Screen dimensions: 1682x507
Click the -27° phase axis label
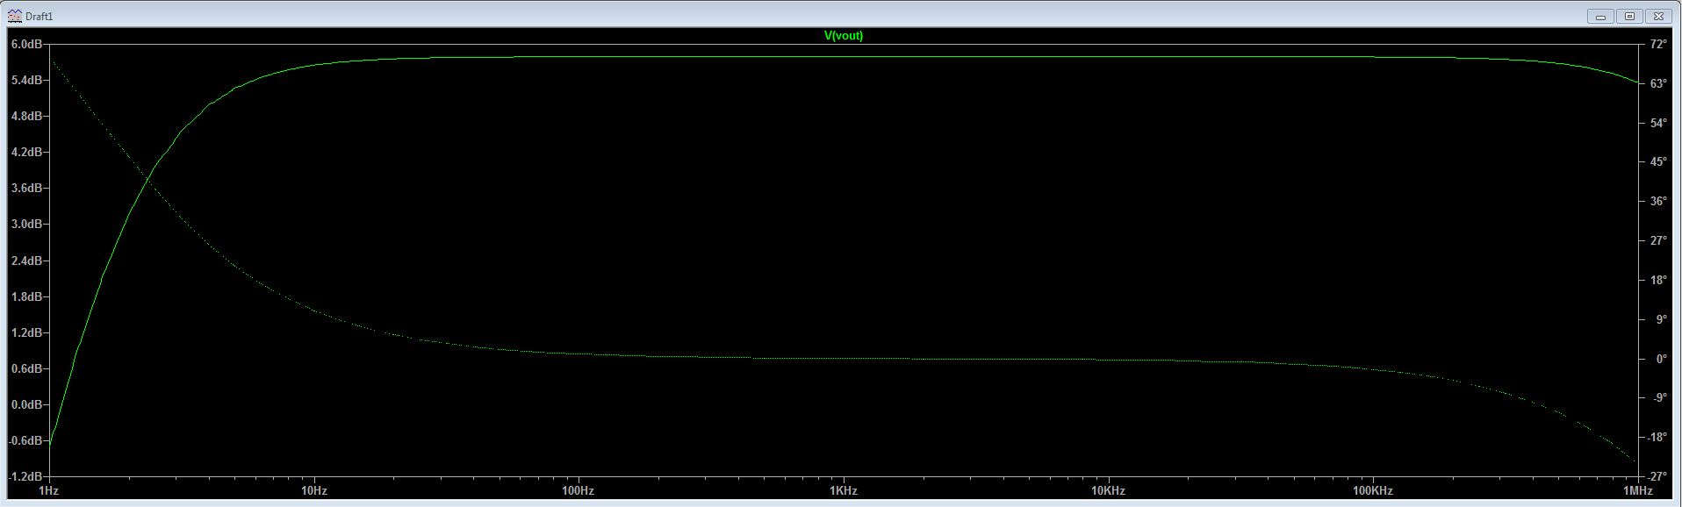[1657, 476]
